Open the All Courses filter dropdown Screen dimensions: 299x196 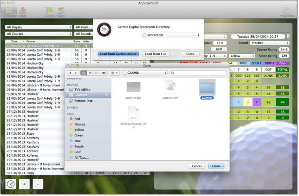pos(38,34)
